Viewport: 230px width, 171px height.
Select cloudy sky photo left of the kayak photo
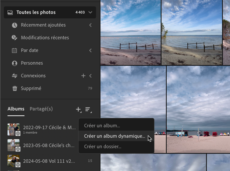[133, 92]
